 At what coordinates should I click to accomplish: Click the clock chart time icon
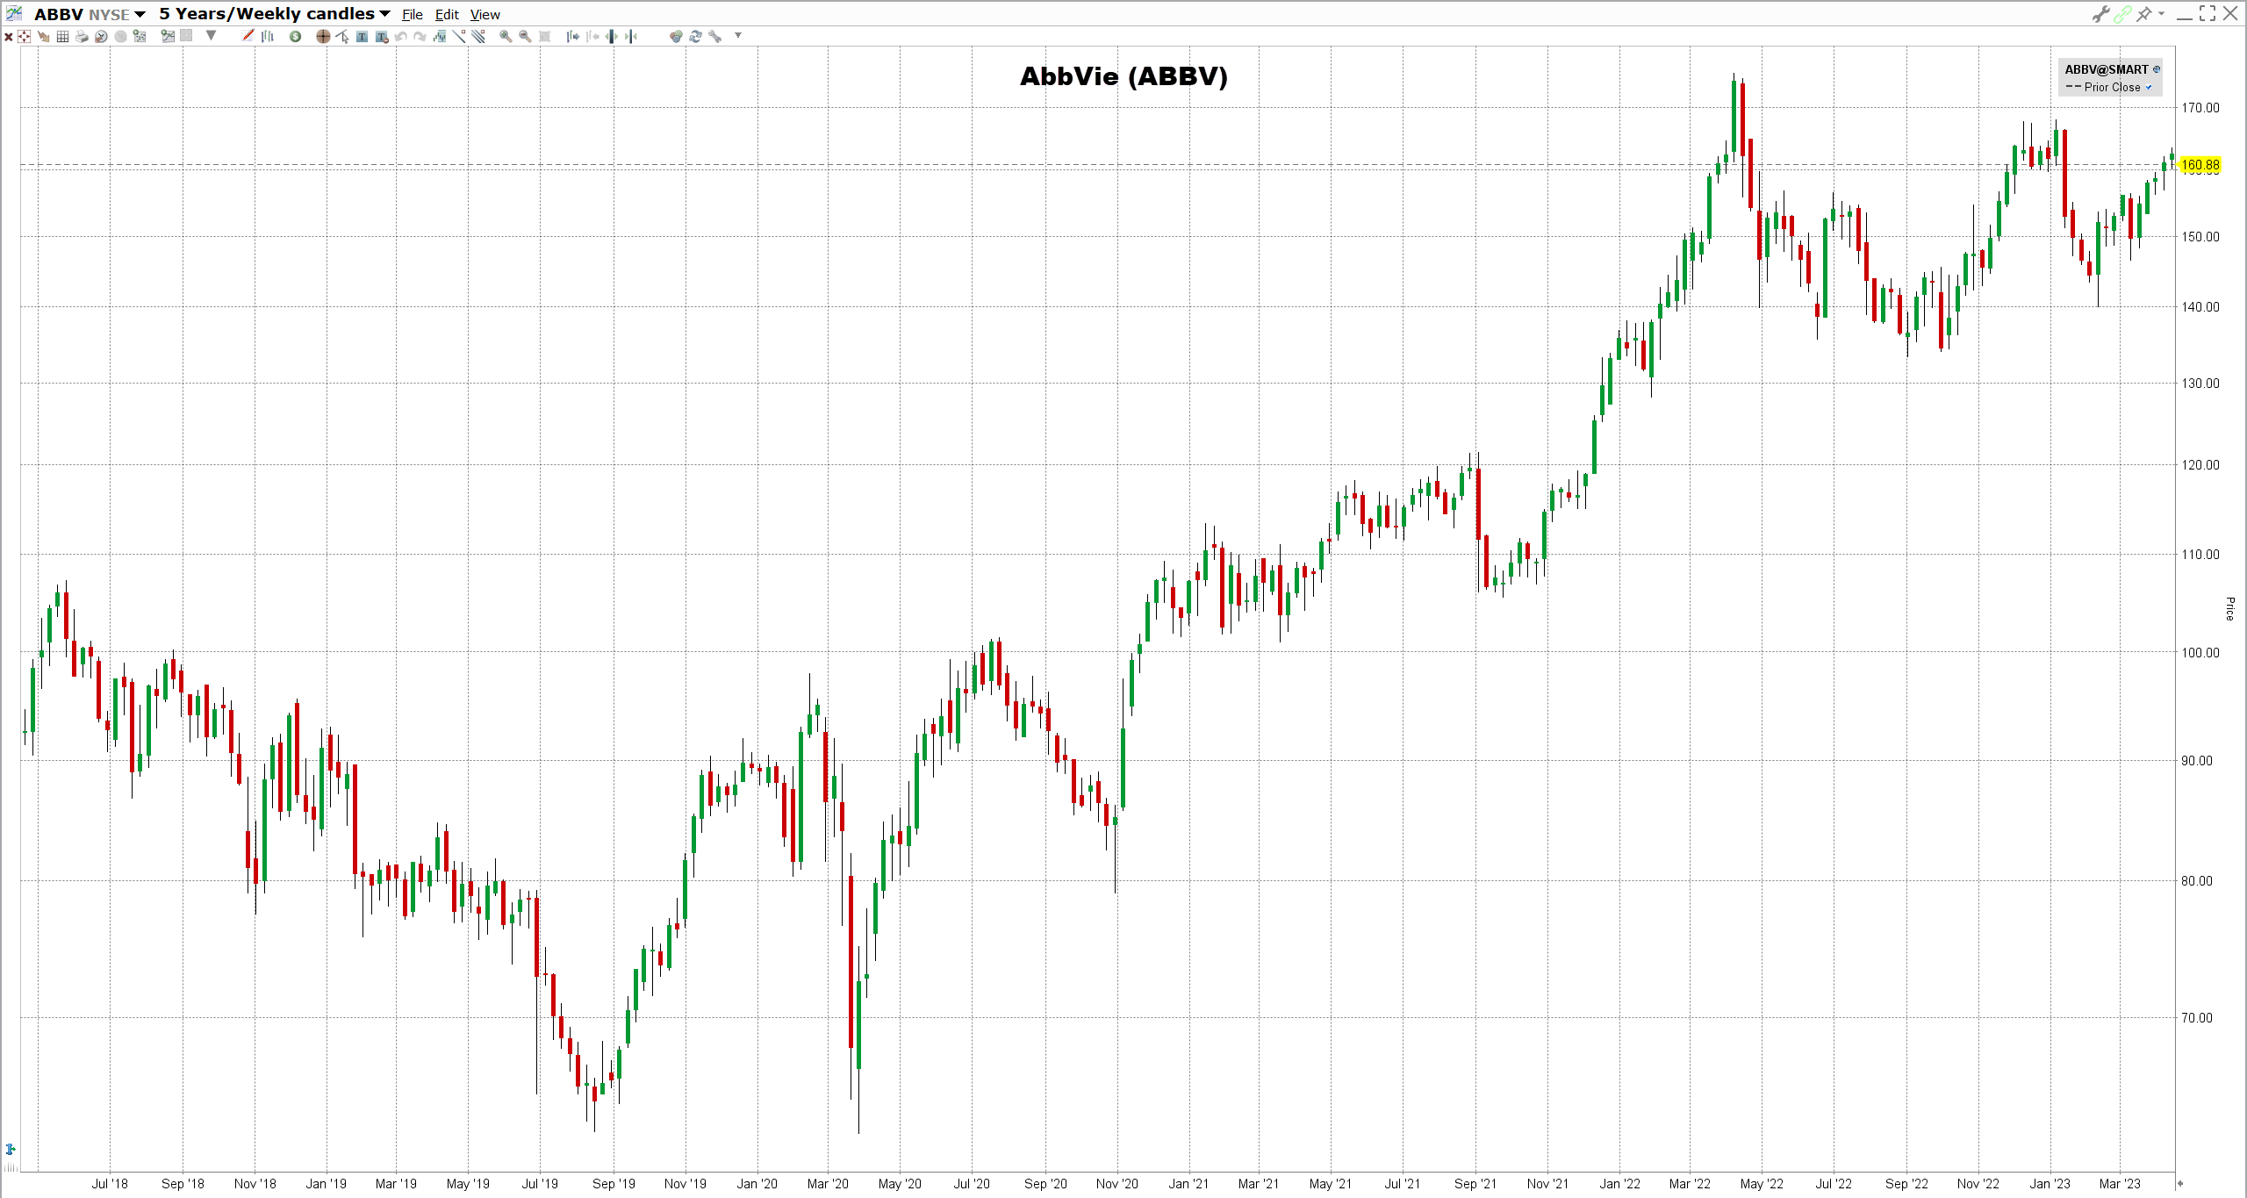pos(101,37)
